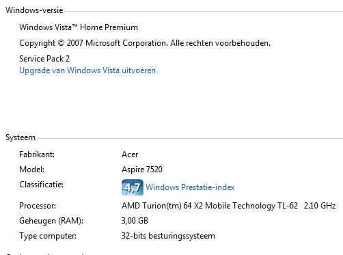This screenshot has width=343, height=255.
Task: Select the Aspire 7520 model value
Action: coord(142,170)
